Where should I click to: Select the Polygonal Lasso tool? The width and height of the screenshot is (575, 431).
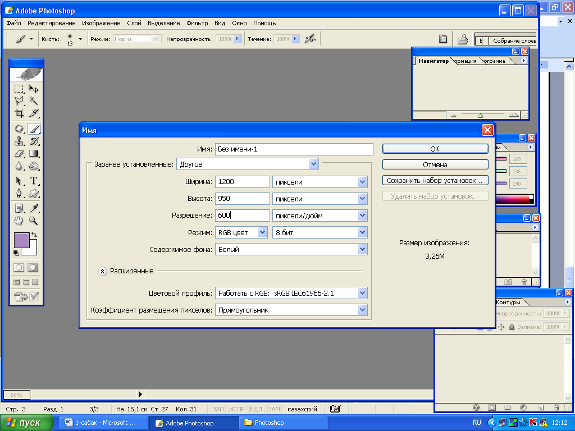tap(19, 101)
